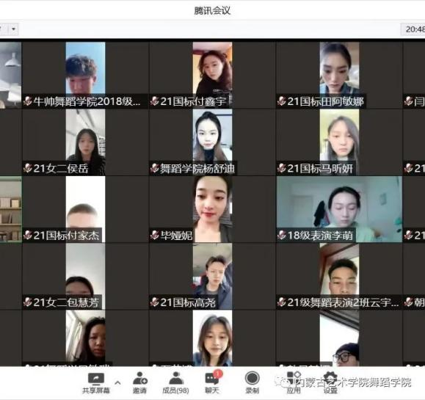Click muted mic icon of 舞蹈学院杨舒迪
This screenshot has width=425, height=400.
(x=154, y=168)
